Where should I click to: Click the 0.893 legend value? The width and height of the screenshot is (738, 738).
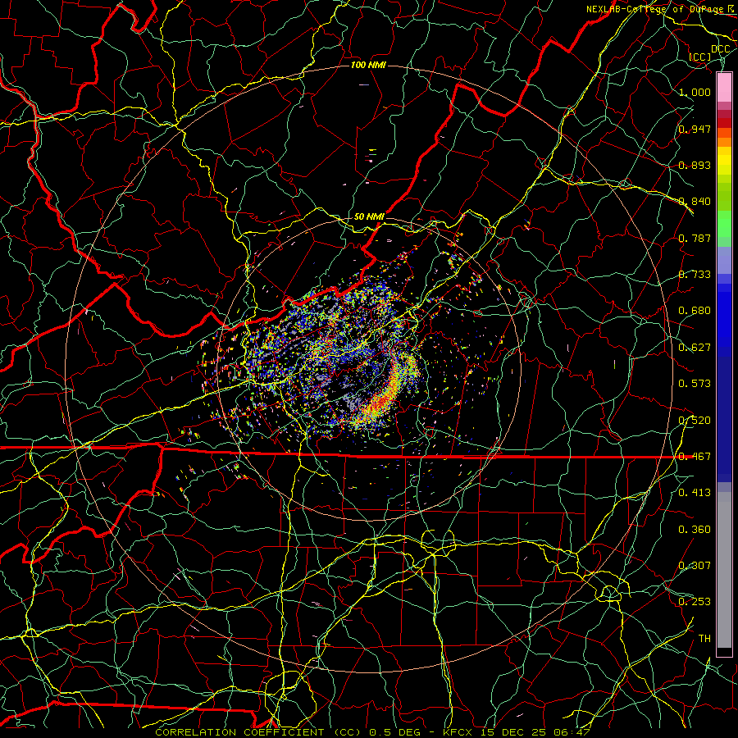click(695, 165)
